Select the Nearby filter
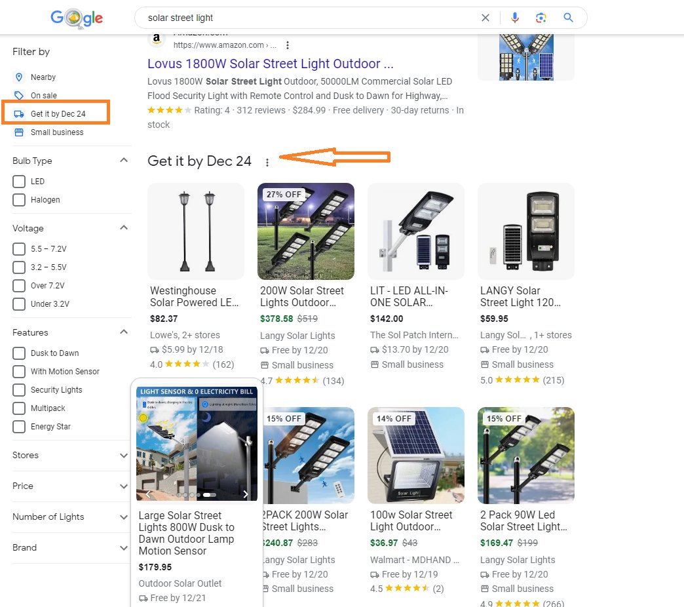Screen dimensions: 684x607 tap(43, 77)
